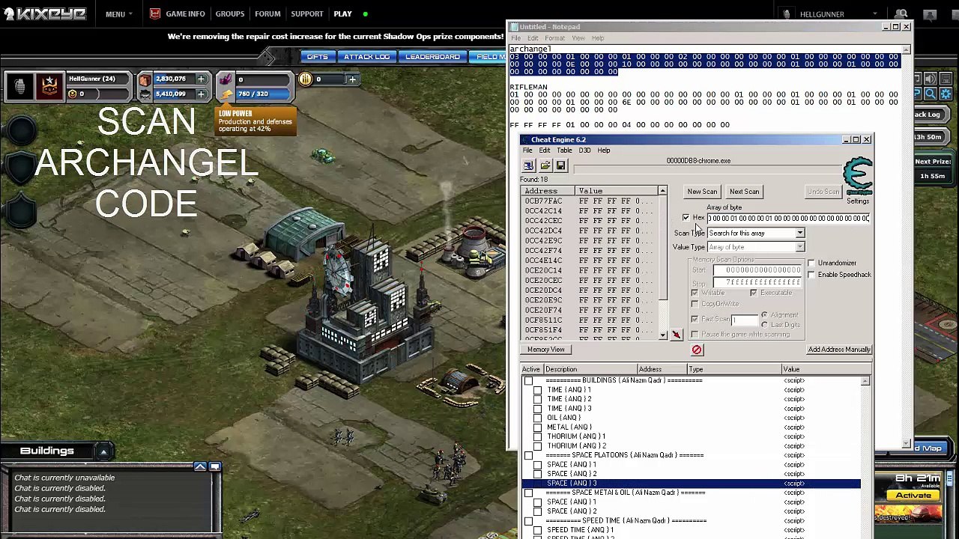Screen dimensions: 959x539
Task: Click the grenade icon in the player panel
Action: (20, 86)
